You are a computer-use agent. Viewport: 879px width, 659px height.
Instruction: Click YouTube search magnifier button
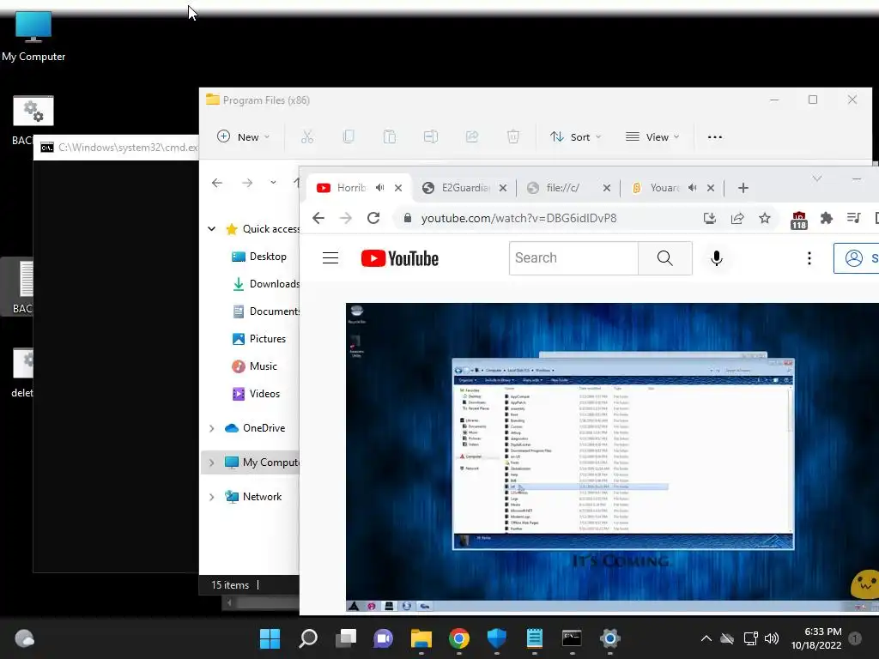pyautogui.click(x=665, y=257)
